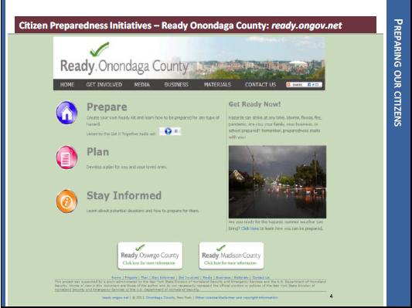
Task: Click the ready.ongov.net footer link
Action: [x=115, y=297]
